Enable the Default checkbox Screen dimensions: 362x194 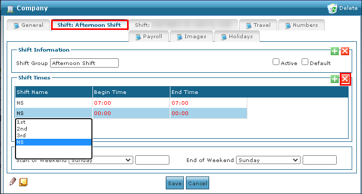click(x=305, y=62)
